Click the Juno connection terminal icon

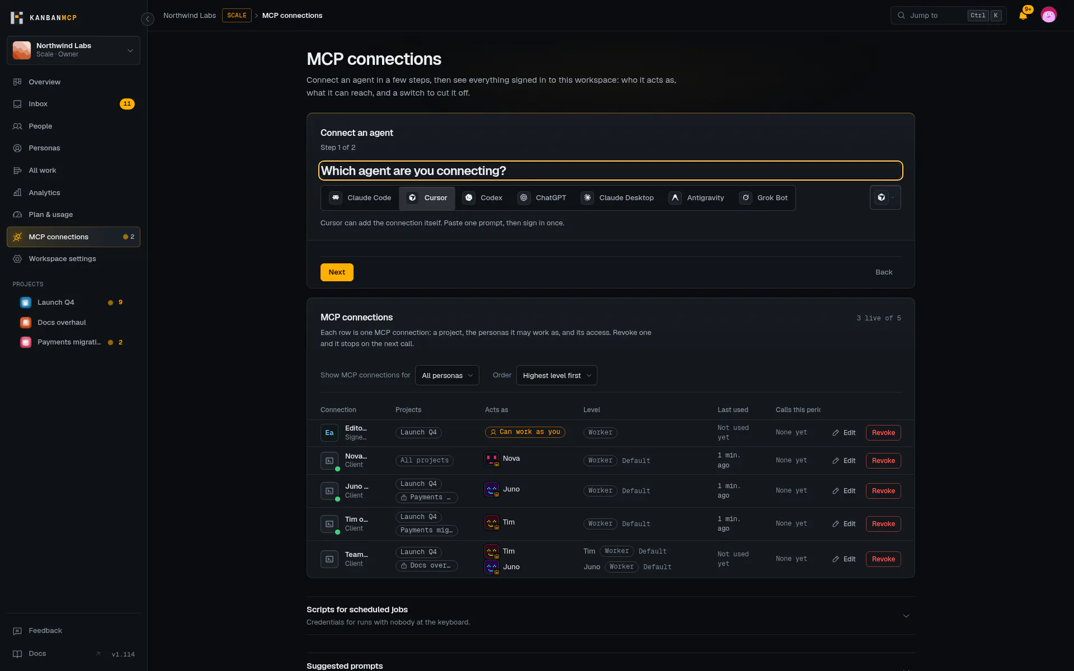[x=329, y=491]
